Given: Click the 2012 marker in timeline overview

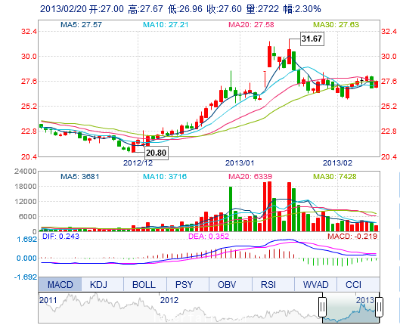Looking at the screenshot, I should [169, 300].
